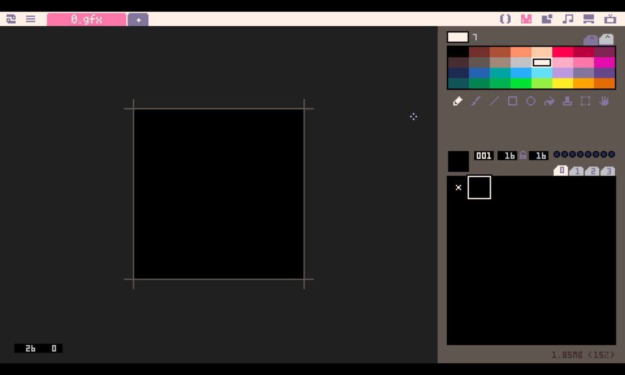The width and height of the screenshot is (625, 375).
Task: Switch to the pan hand tool
Action: [604, 101]
